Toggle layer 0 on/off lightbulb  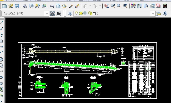pyautogui.click(x=76, y=14)
